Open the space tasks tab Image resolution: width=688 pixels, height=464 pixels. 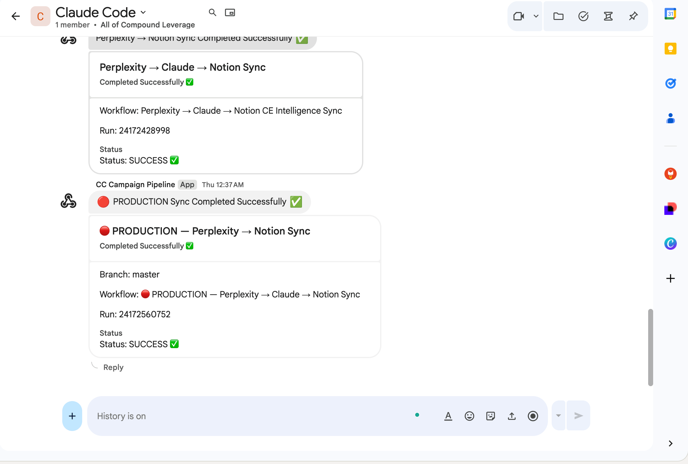point(583,16)
